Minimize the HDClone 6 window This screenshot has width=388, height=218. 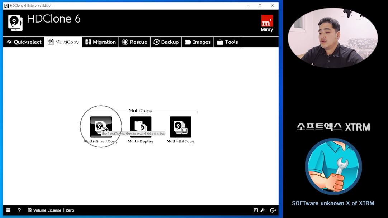tap(248, 6)
